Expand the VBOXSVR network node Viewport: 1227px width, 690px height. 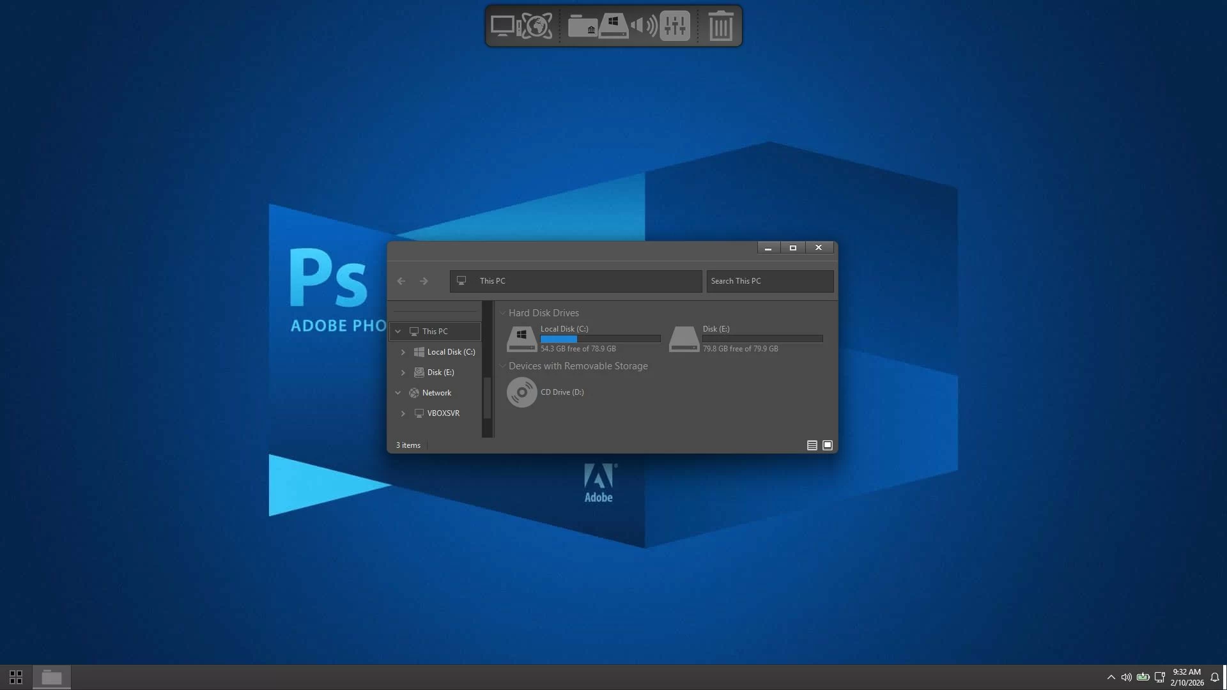coord(403,413)
